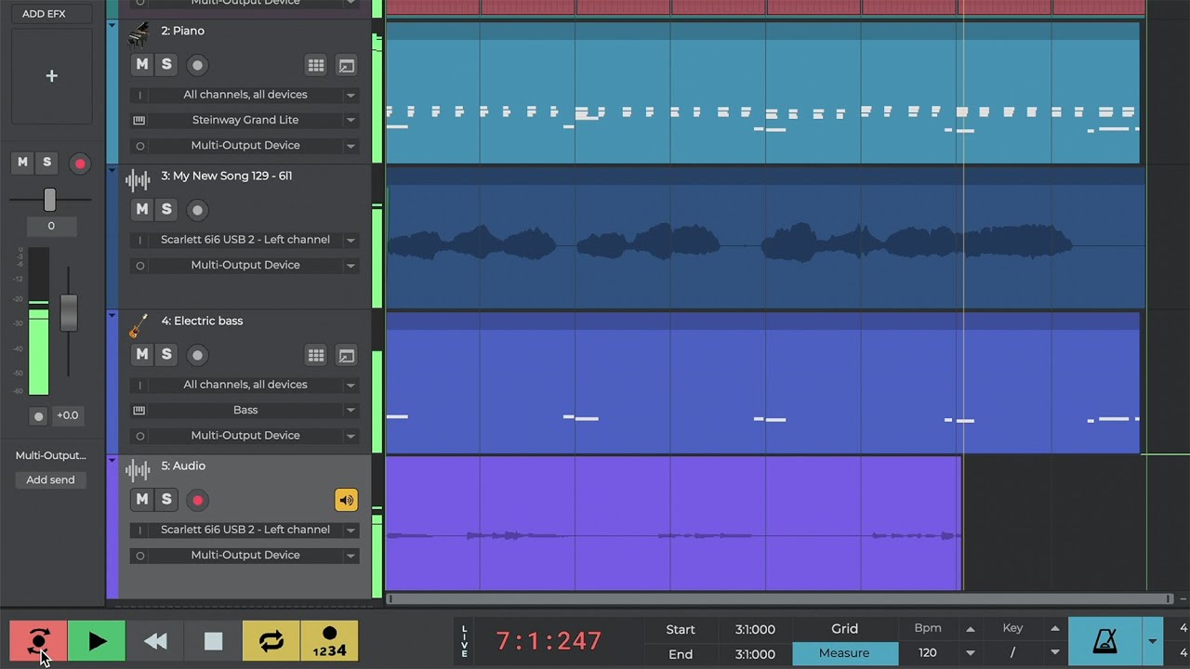Solo the channel strip with S
Screen dimensions: 1190x669
(46, 163)
